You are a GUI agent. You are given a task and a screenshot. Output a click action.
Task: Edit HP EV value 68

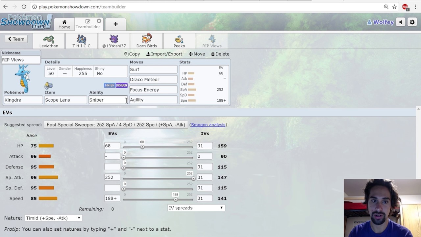point(112,146)
